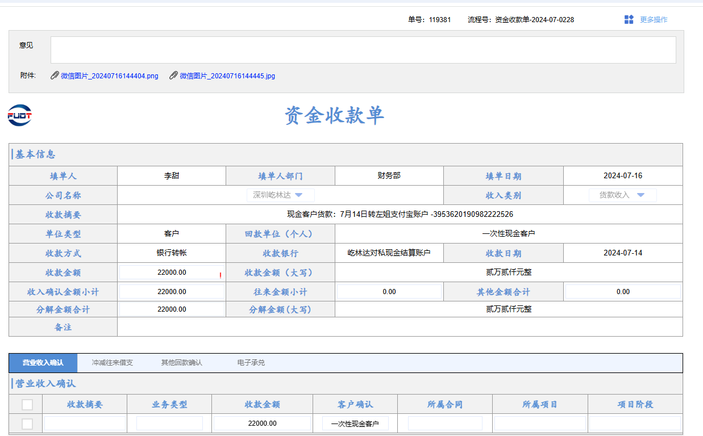Viewport: 703px width, 436px height.
Task: Switch to the 其他回款确认 tab
Action: coord(181,363)
